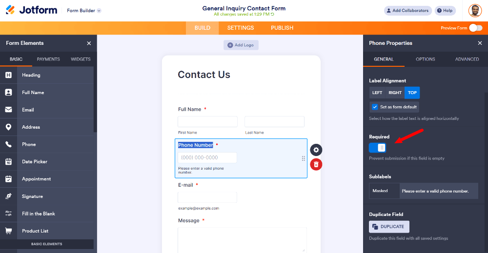
Task: Select the Appointment calendar-check icon
Action: (8, 179)
